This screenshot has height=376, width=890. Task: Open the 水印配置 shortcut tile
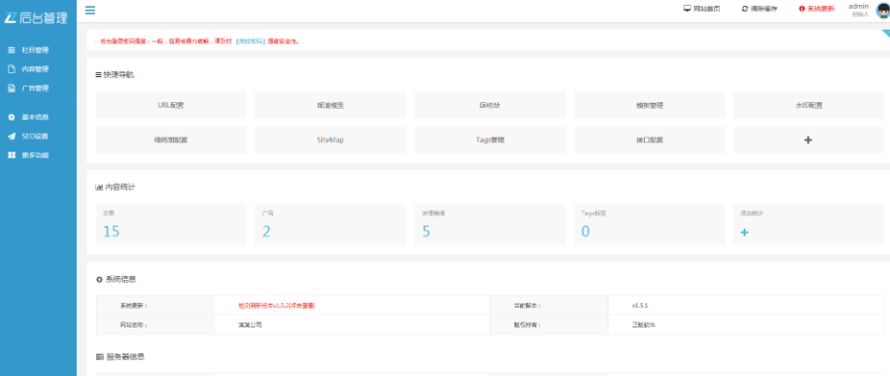tap(809, 106)
